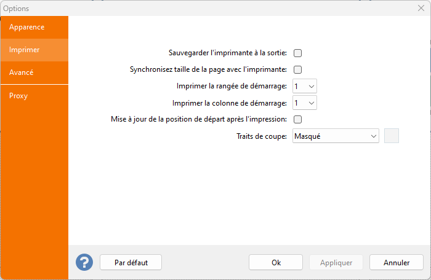Confirm with the Ok button

276,262
